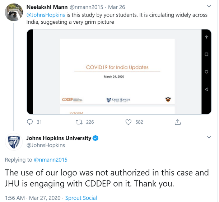Image resolution: width=219 pixels, height=202 pixels.
Task: Click the reply speech bubble icon
Action: click(30, 122)
